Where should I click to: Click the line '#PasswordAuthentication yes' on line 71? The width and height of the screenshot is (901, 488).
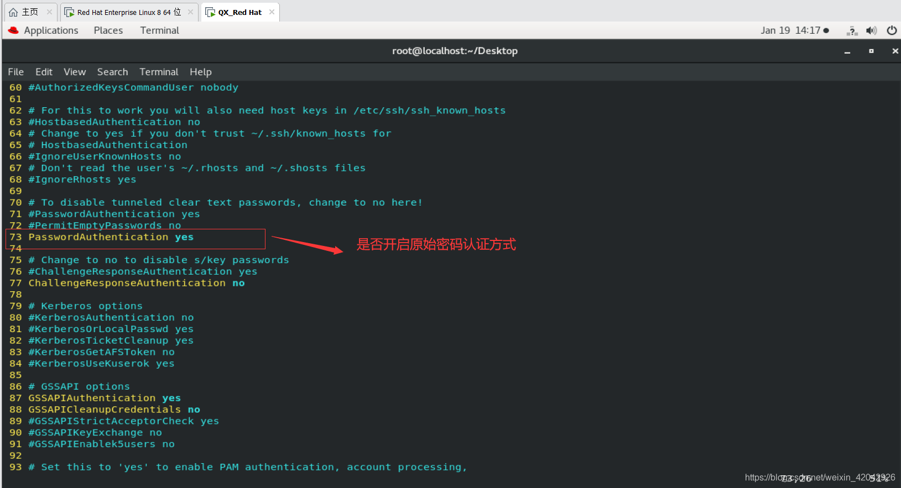(114, 214)
